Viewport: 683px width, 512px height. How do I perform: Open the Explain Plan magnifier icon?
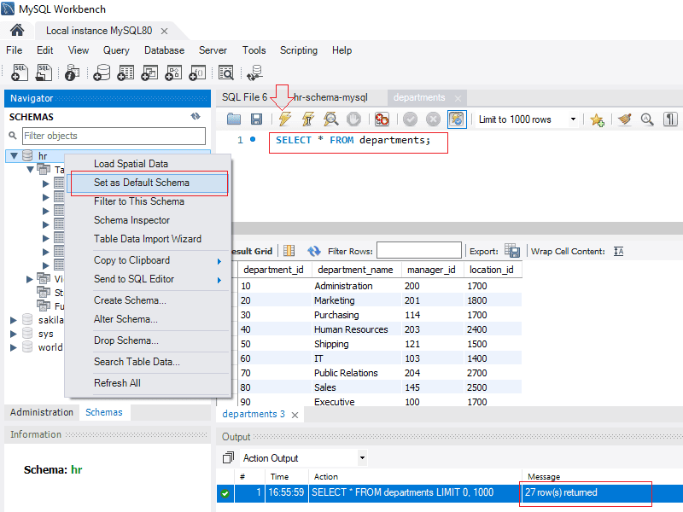[x=331, y=119]
